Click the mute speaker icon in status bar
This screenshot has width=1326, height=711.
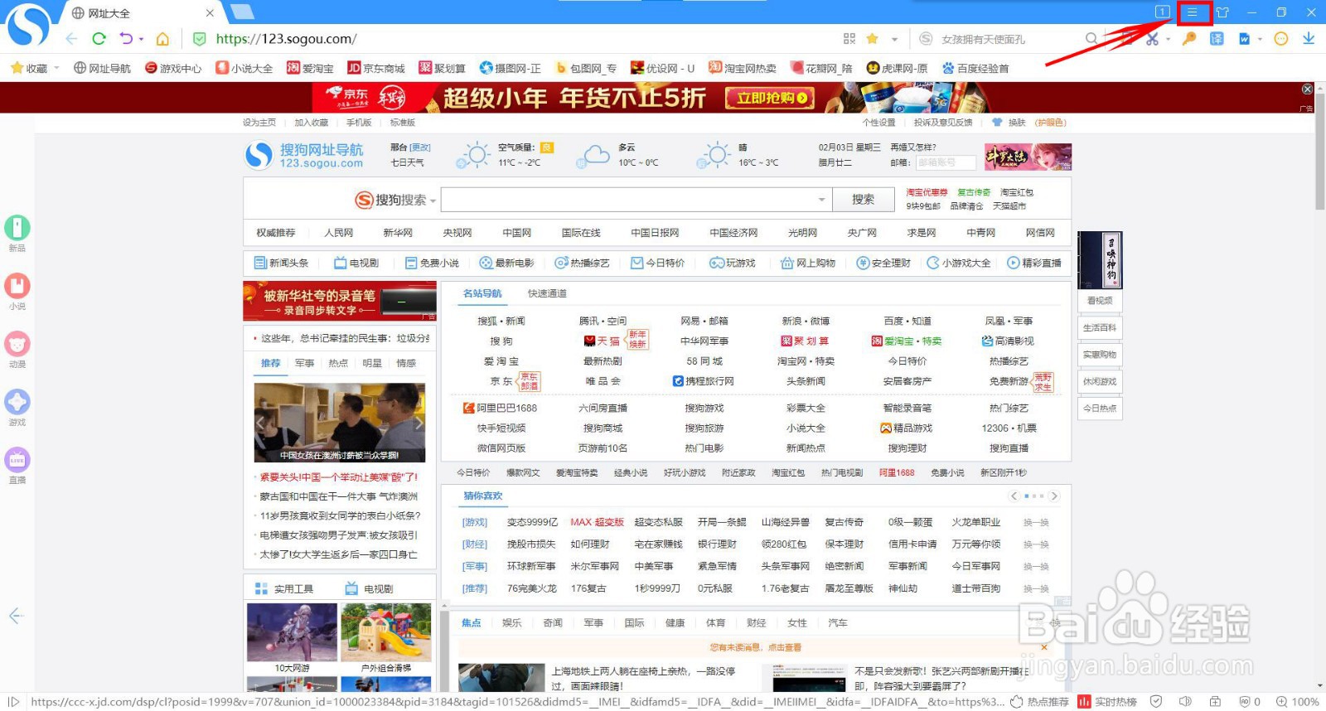pyautogui.click(x=1186, y=702)
